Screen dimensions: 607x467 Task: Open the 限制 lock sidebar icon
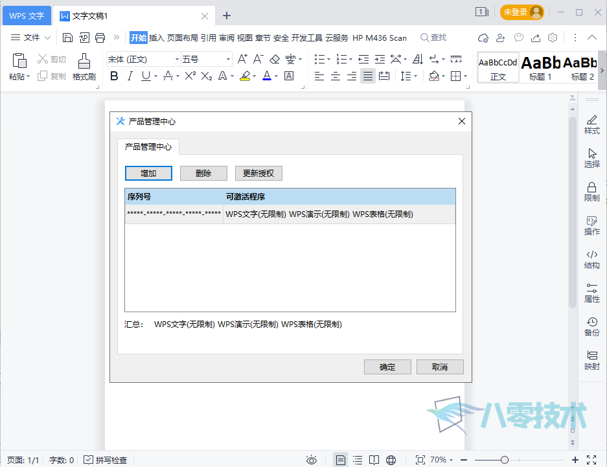(592, 192)
